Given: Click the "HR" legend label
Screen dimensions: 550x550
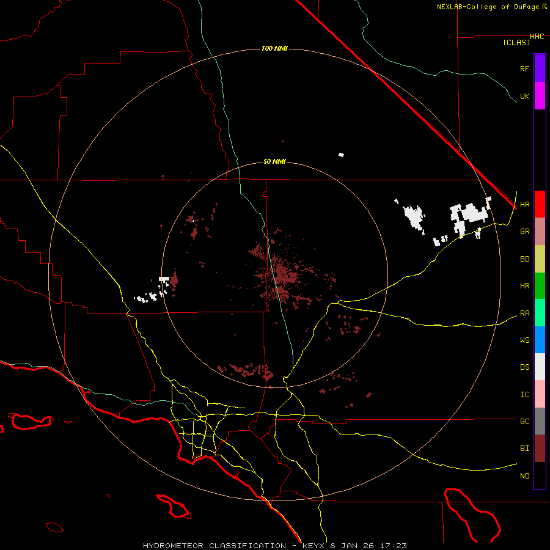Looking at the screenshot, I should click(x=524, y=286).
